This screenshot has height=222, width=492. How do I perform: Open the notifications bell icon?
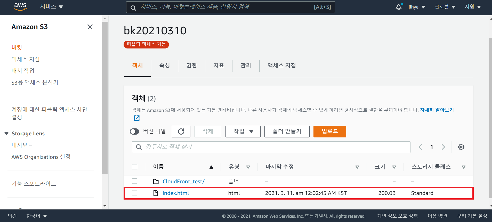399,7
